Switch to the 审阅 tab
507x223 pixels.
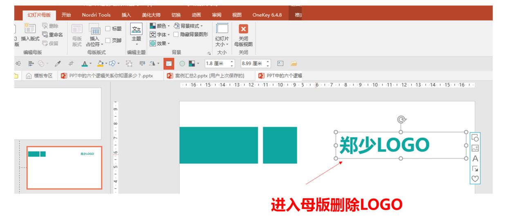[x=217, y=15]
